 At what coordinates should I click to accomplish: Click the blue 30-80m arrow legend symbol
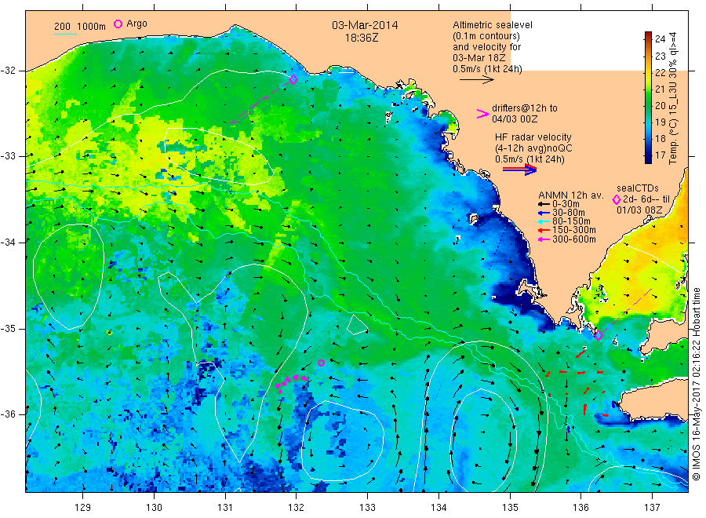coord(544,213)
